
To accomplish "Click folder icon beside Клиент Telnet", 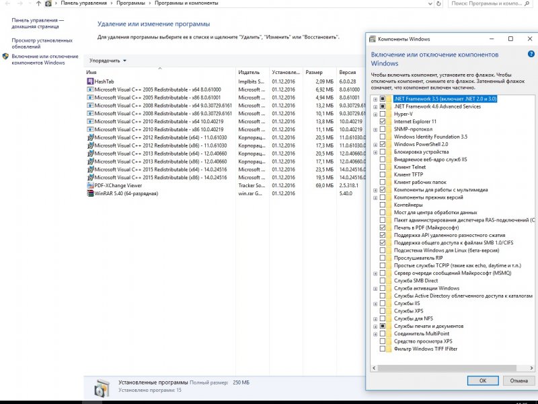I will point(389,167).
